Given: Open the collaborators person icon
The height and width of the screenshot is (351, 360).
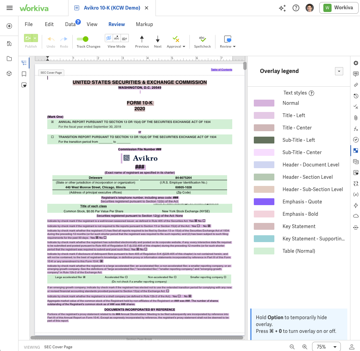Looking at the screenshot, I should [x=351, y=347].
